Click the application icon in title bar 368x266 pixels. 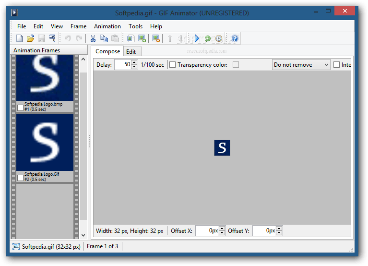pyautogui.click(x=14, y=12)
